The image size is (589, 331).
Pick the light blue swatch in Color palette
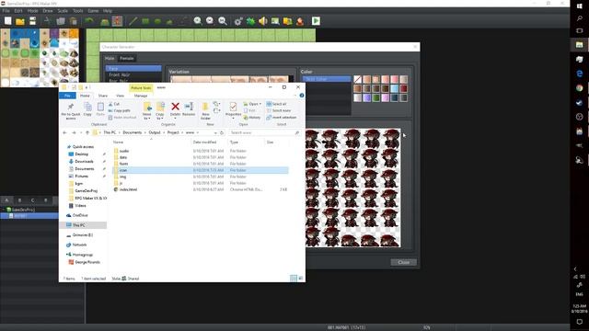pos(395,88)
